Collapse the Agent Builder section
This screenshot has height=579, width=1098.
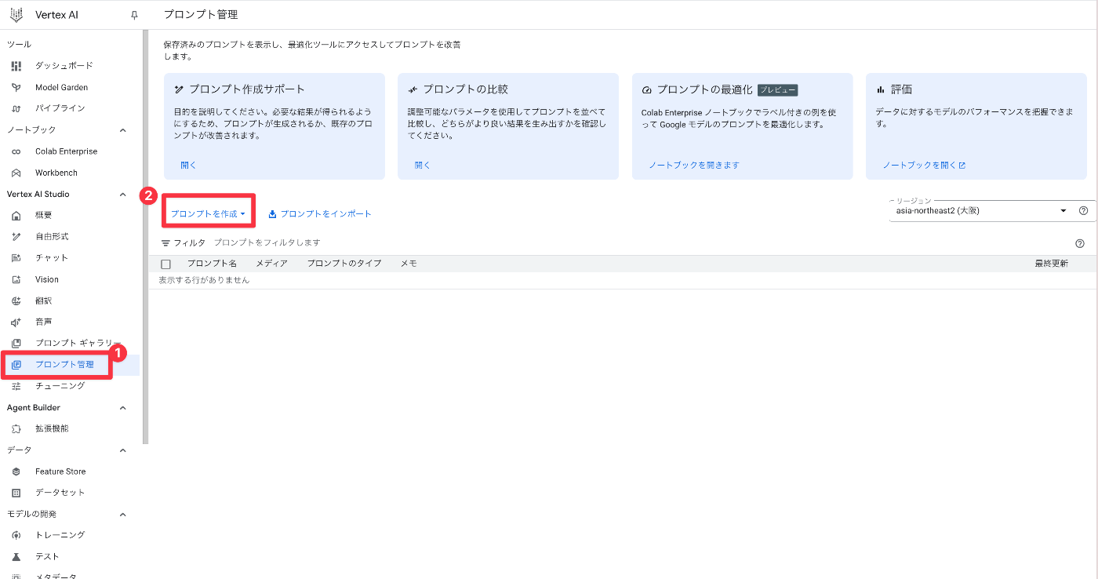pos(122,408)
